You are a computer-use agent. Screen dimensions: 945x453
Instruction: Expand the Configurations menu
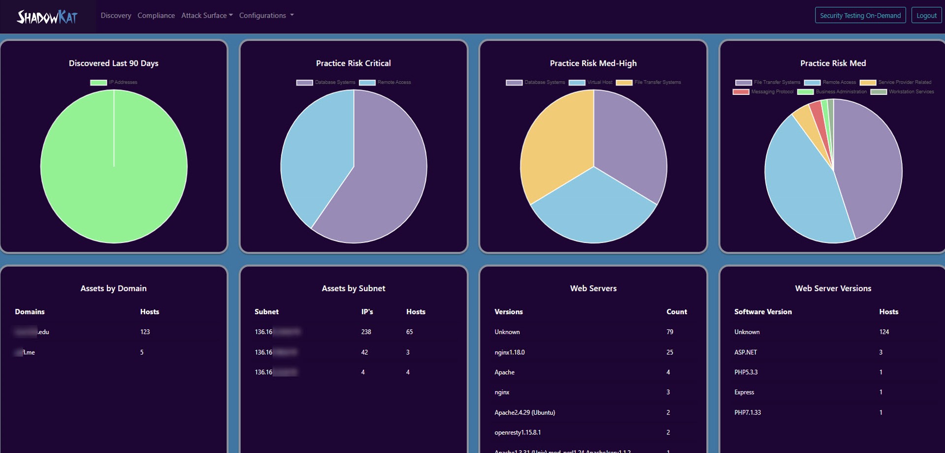[266, 15]
